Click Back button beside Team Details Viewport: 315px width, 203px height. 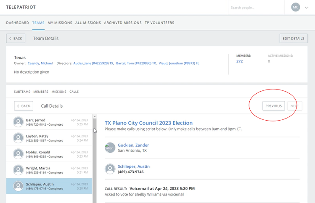pyautogui.click(x=16, y=38)
